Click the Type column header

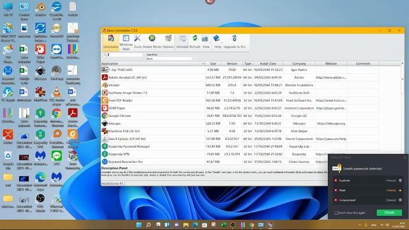247,64
